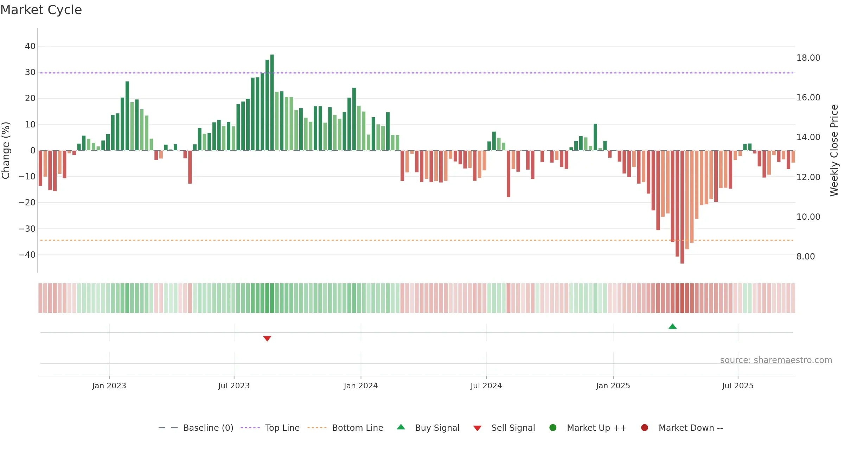Click the Jan 2025 axis label
This screenshot has width=844, height=474.
613,386
